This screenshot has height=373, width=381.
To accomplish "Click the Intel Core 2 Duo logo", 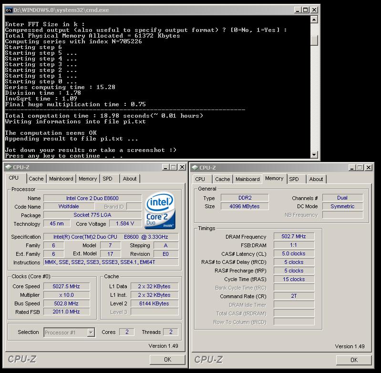I will click(160, 211).
